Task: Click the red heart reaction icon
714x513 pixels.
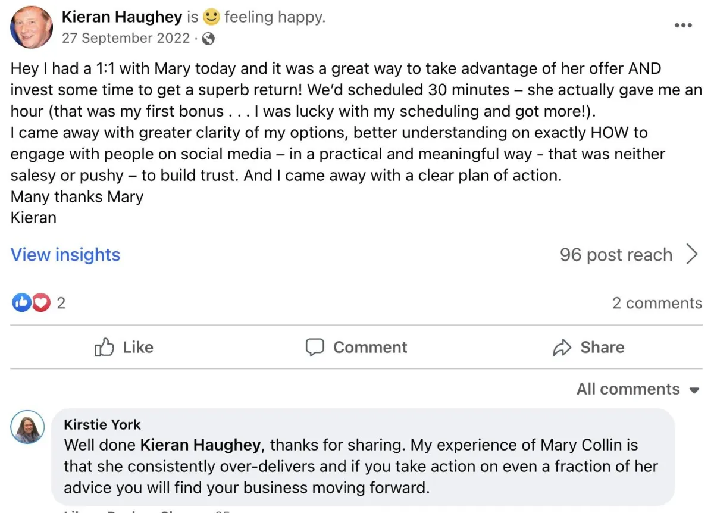Action: click(40, 303)
